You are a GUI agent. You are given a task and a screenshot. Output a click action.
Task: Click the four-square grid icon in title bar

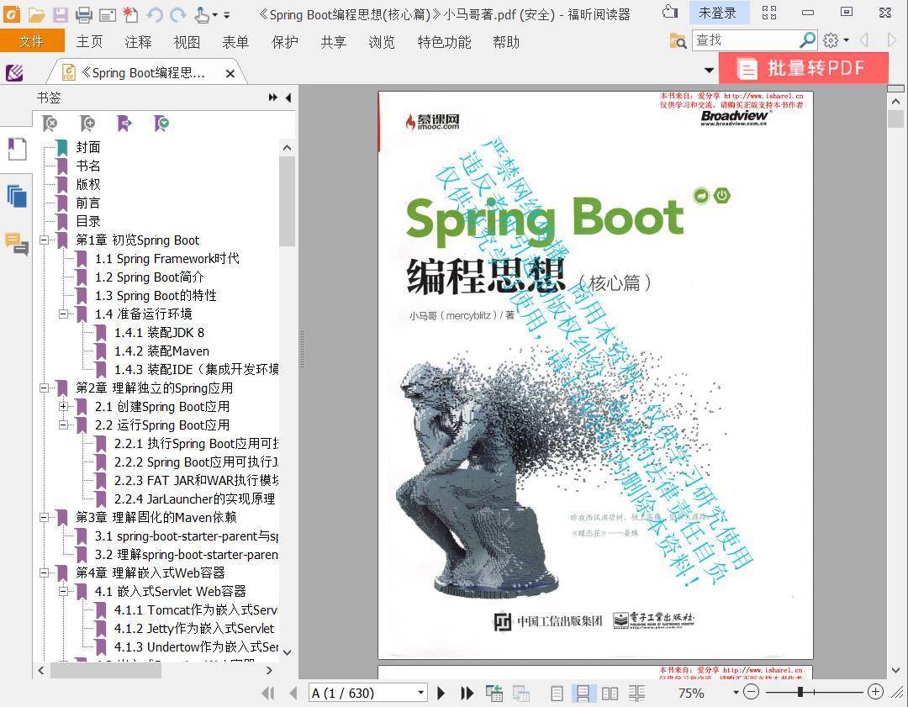coord(769,12)
